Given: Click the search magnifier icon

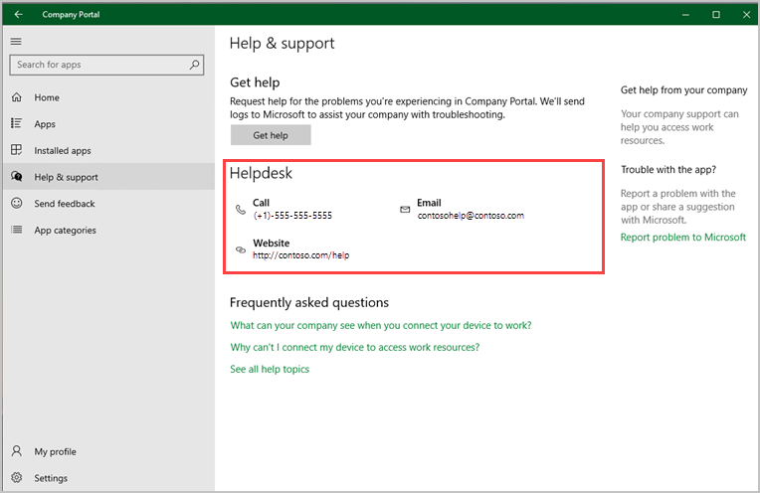Looking at the screenshot, I should [x=194, y=65].
